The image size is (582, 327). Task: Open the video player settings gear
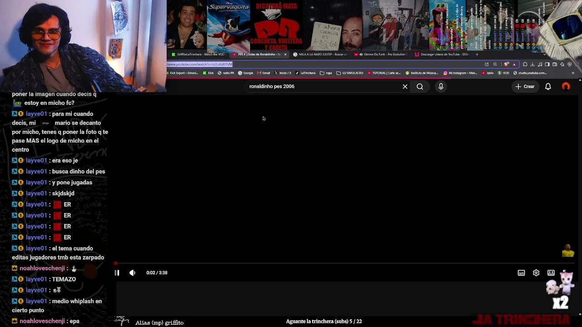(x=536, y=272)
